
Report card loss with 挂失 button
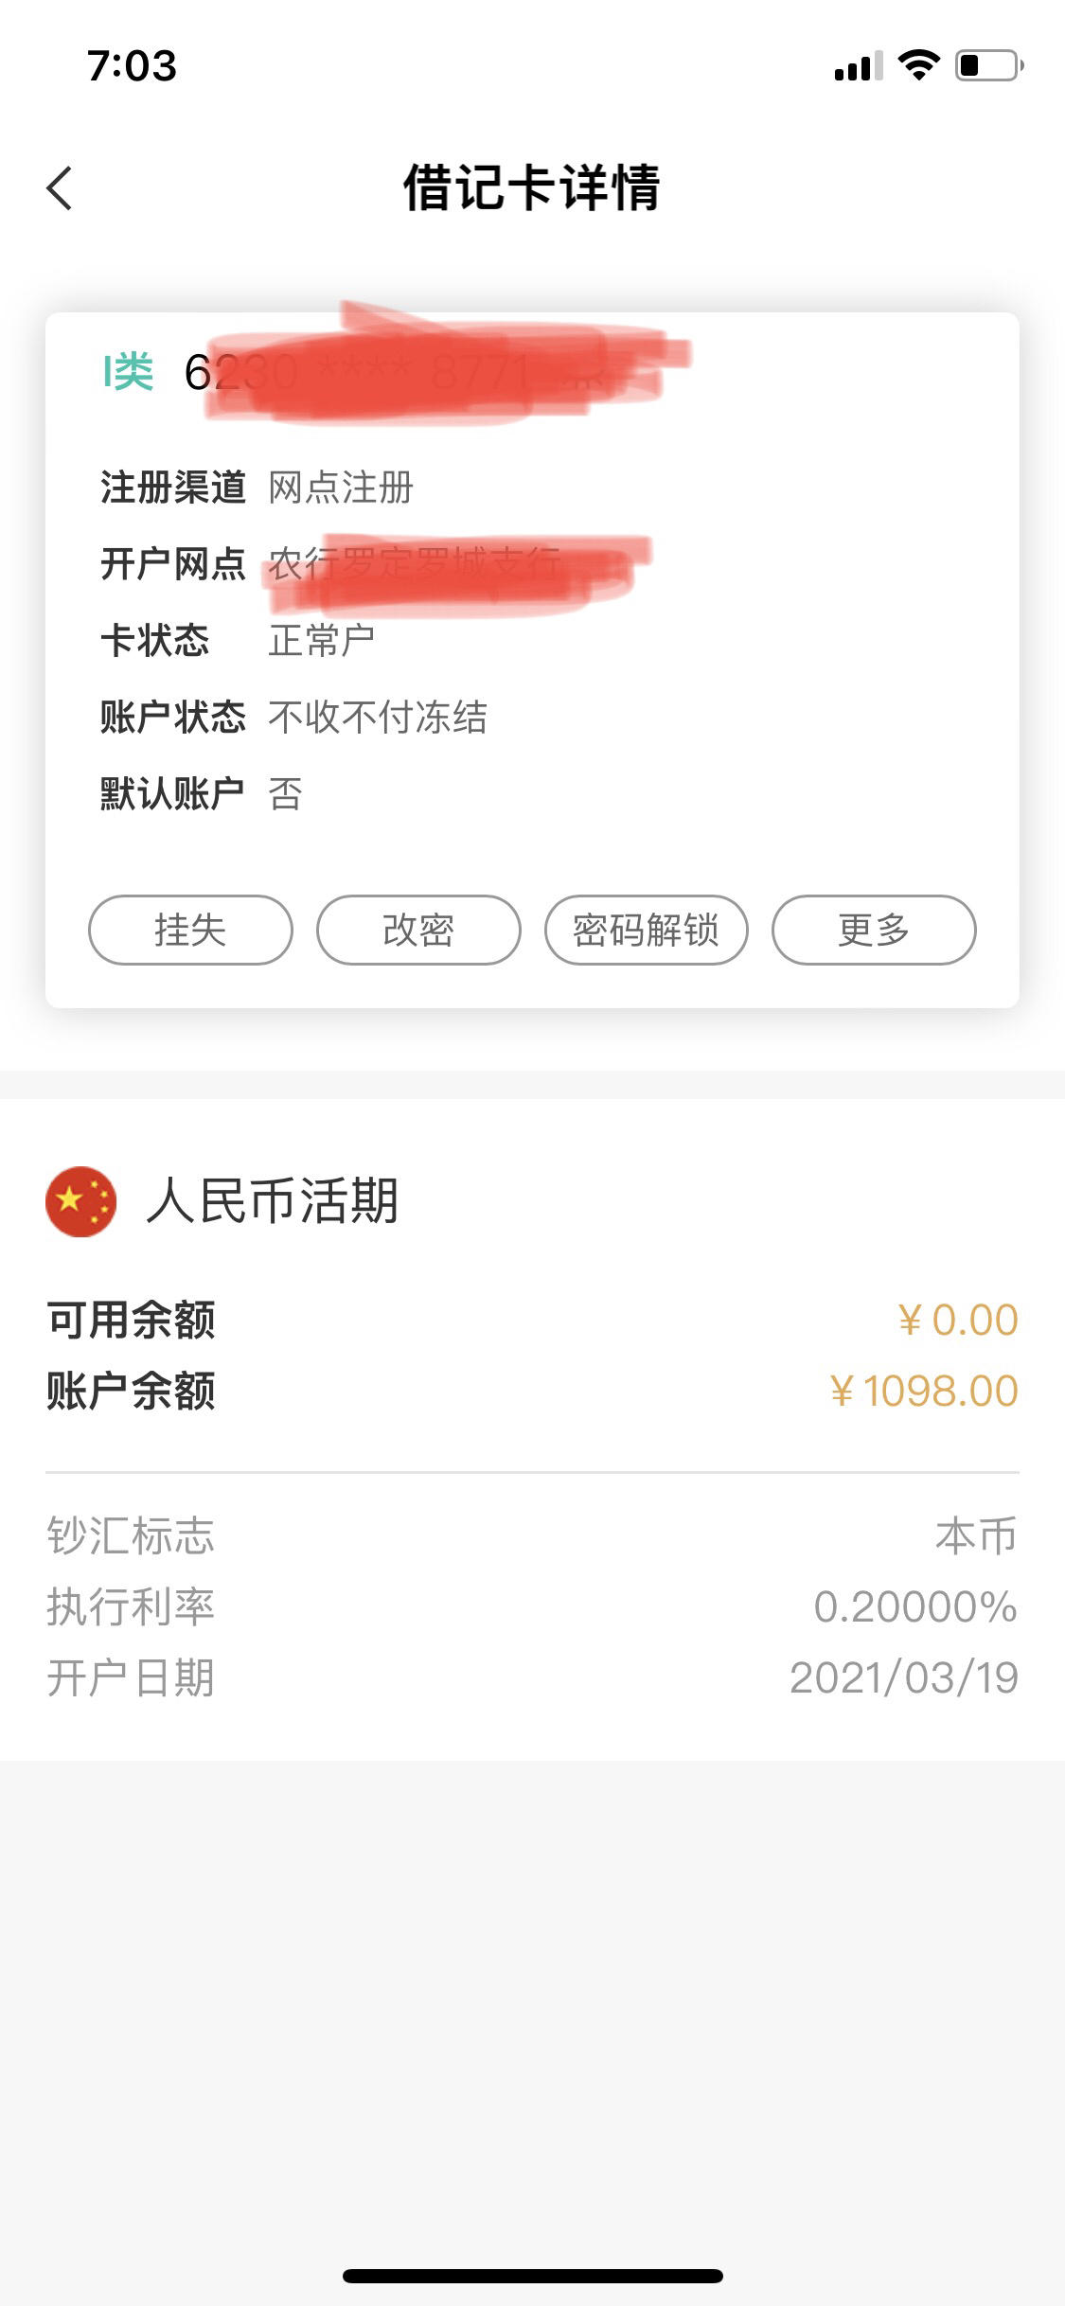click(190, 930)
